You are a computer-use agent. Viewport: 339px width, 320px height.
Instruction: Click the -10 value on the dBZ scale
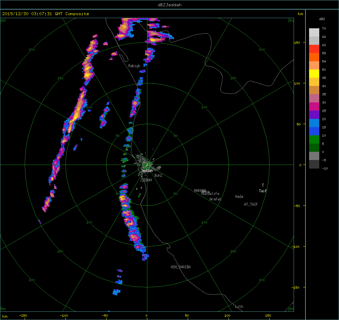point(325,168)
